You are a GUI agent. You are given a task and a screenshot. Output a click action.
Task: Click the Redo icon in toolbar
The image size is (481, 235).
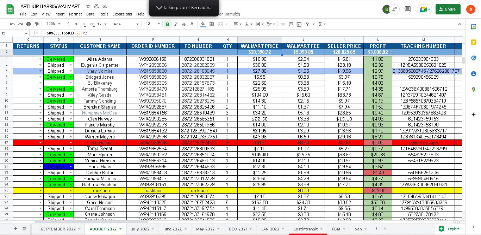pyautogui.click(x=21, y=24)
